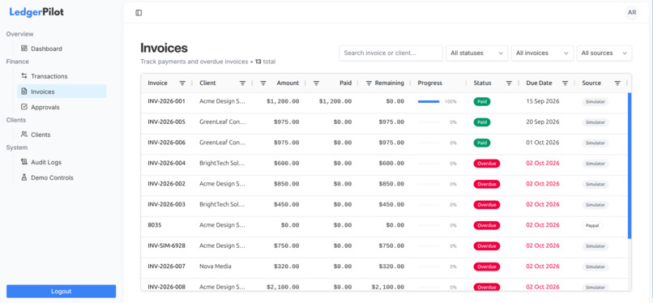Click the Paypal source tag
653x303 pixels.
(x=592, y=225)
